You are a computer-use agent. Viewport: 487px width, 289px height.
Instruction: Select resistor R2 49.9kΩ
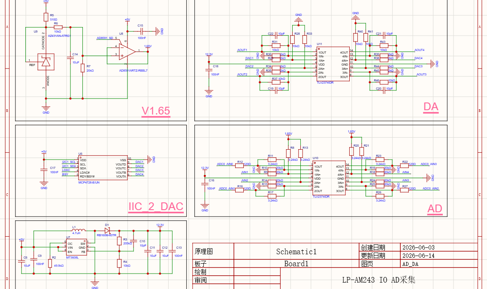pyautogui.click(x=50, y=263)
